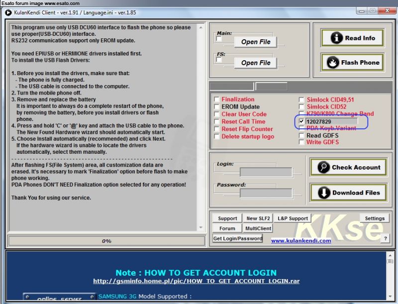Click Get Login/Password button

click(x=238, y=238)
